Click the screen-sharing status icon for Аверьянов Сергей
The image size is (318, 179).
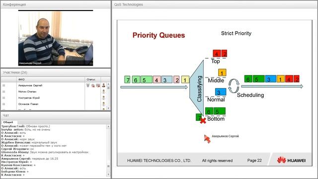tap(98, 86)
